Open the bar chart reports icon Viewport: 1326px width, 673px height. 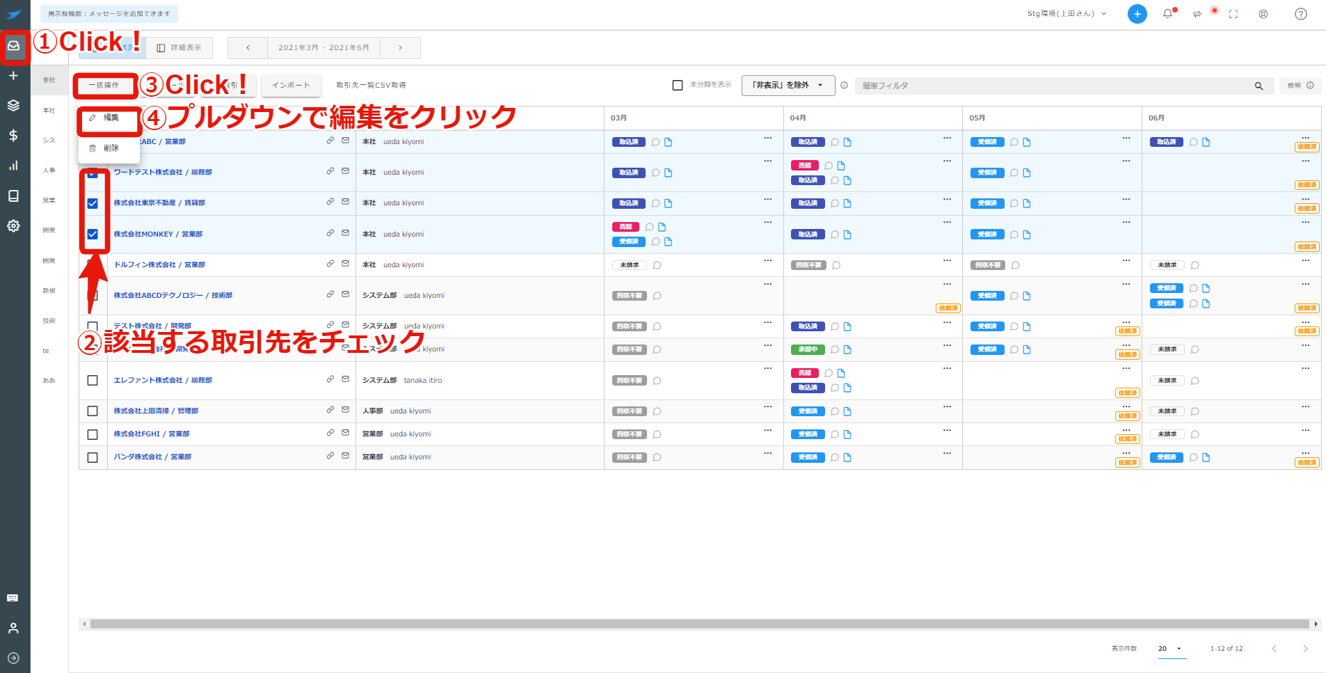coord(13,166)
